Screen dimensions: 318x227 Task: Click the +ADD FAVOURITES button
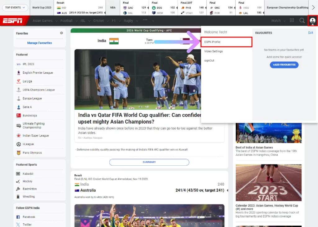(284, 65)
